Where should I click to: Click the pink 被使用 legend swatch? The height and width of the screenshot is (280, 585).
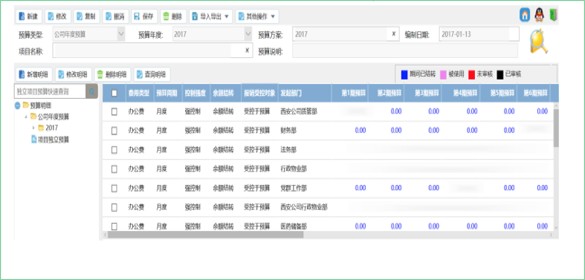tap(443, 74)
